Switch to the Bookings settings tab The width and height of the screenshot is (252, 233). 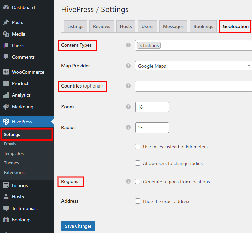203,26
